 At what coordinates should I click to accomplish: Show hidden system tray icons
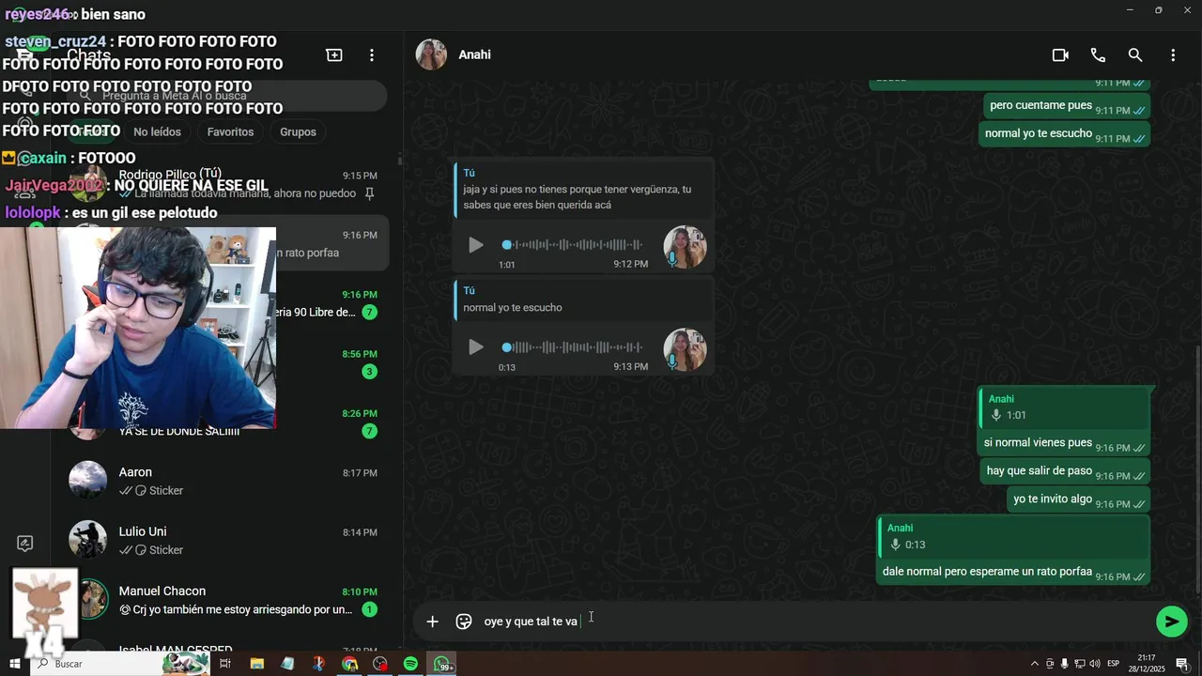[1035, 664]
